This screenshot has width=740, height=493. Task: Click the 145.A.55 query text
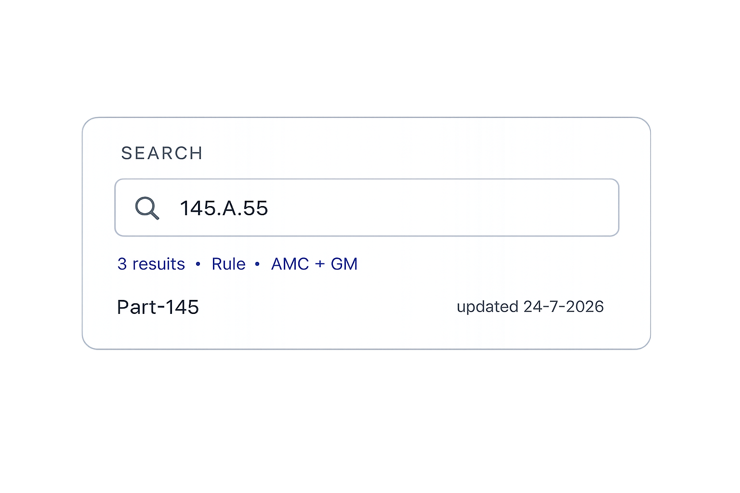pos(224,208)
